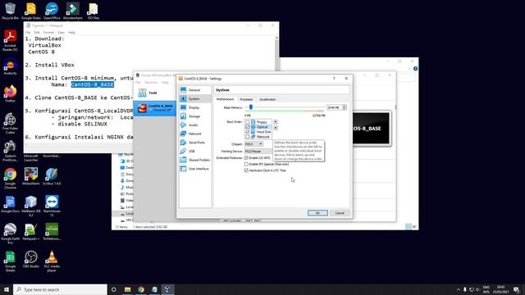Screen dimensions: 525x295
Task: Toggle Hardware Clock in UTC Time
Action: point(246,170)
